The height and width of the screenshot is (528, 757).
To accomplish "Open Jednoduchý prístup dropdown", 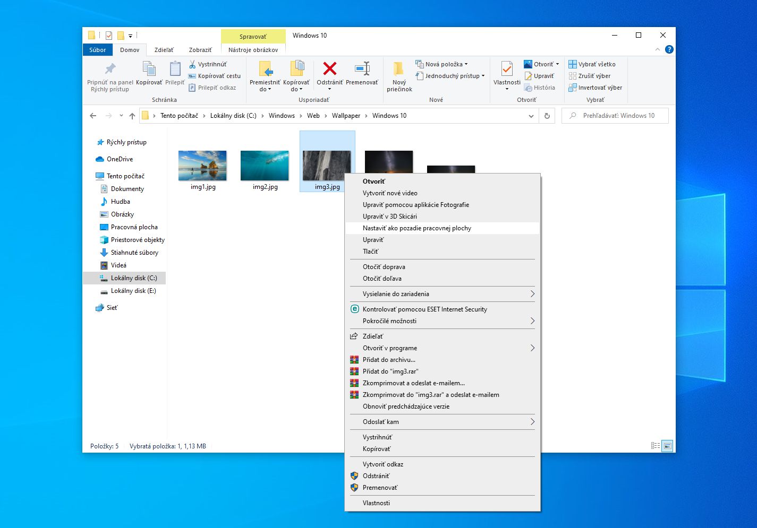I will (450, 76).
